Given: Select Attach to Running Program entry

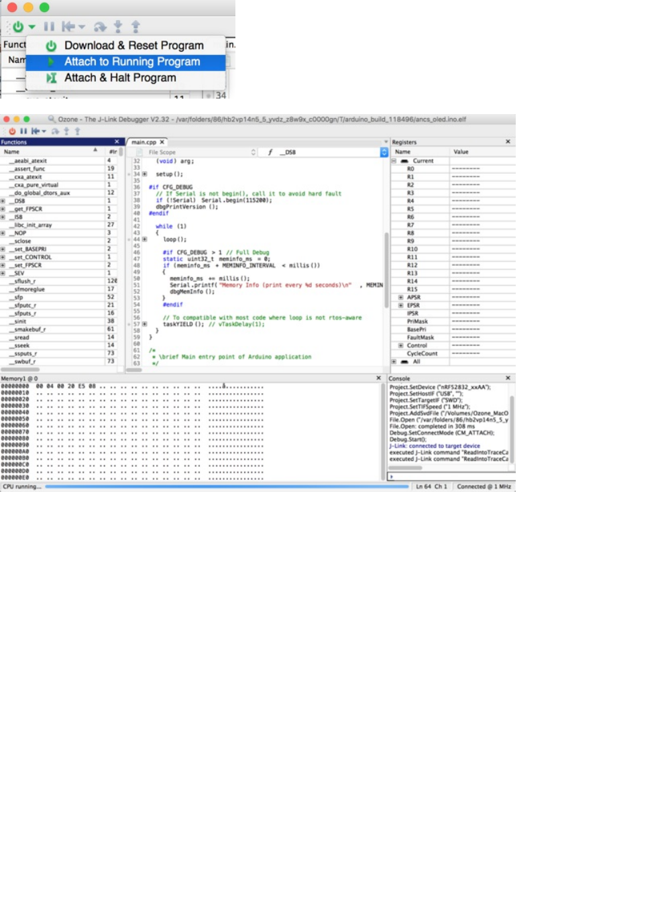Looking at the screenshot, I should click(x=125, y=62).
